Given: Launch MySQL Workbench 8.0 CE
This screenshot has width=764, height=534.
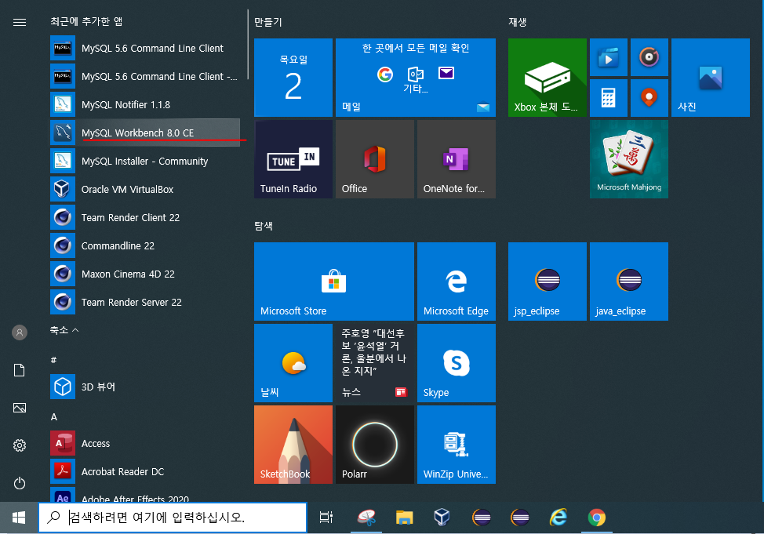Looking at the screenshot, I should 144,133.
